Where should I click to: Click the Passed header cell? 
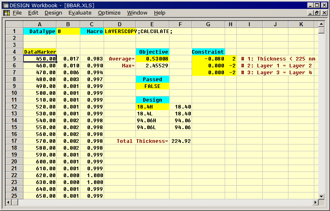152,79
